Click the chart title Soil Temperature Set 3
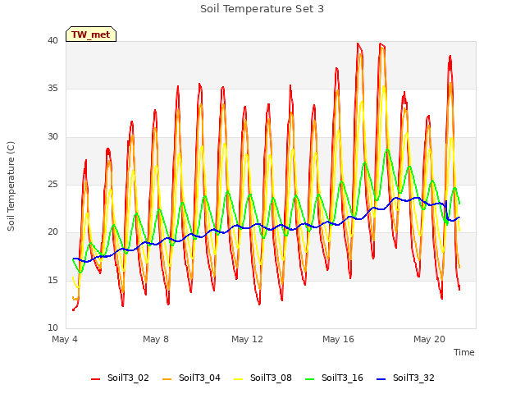 (262, 9)
